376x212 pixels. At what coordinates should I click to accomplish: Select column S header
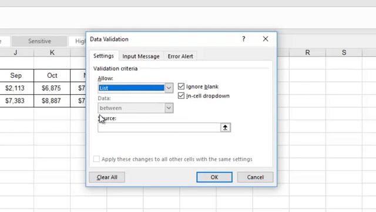(x=344, y=52)
